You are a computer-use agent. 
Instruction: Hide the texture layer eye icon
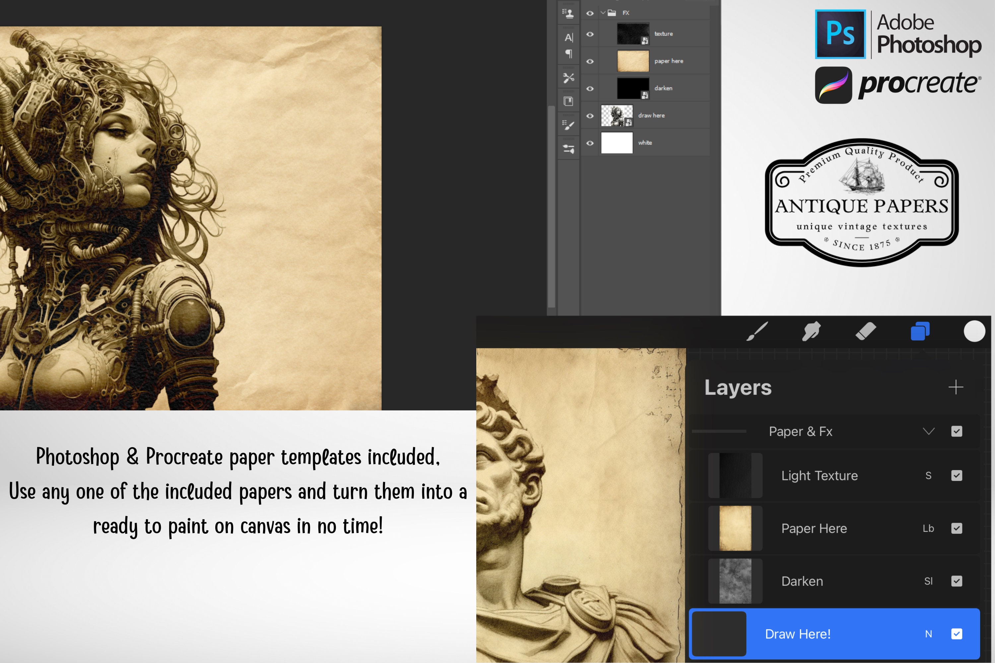pyautogui.click(x=590, y=34)
